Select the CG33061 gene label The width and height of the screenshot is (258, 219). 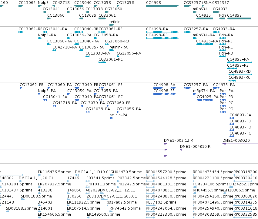[107, 15]
